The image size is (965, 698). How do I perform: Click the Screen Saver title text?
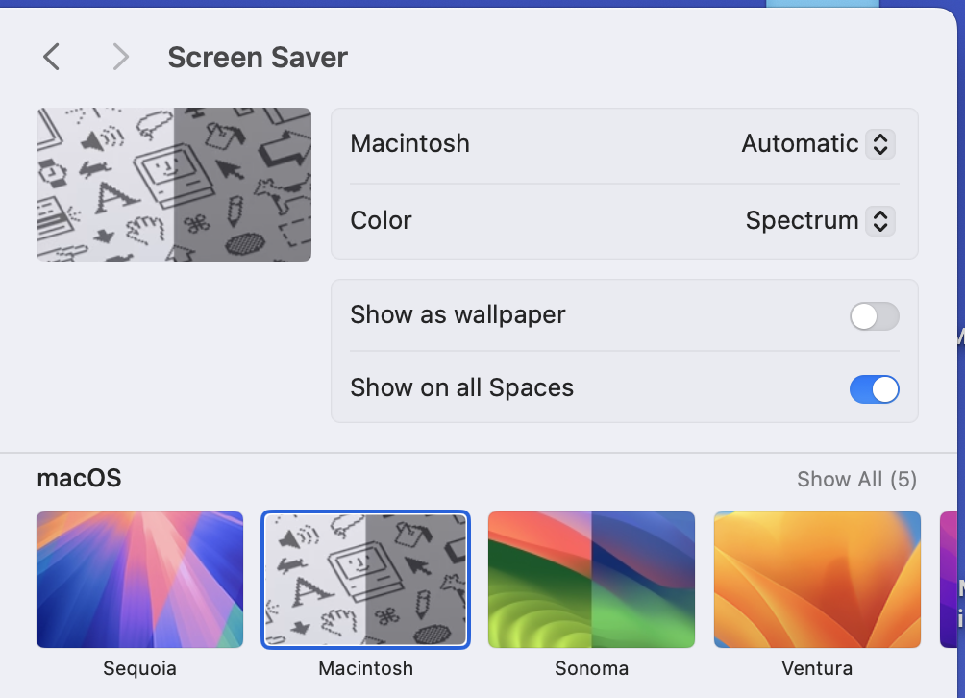258,58
